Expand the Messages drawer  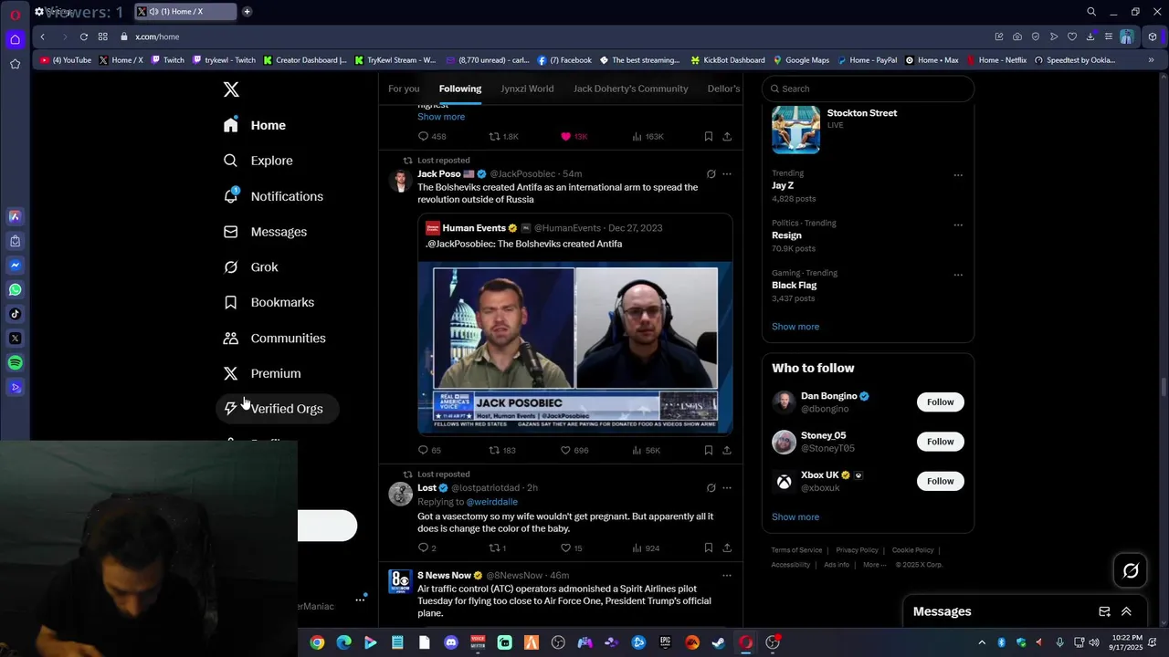coord(1126,611)
